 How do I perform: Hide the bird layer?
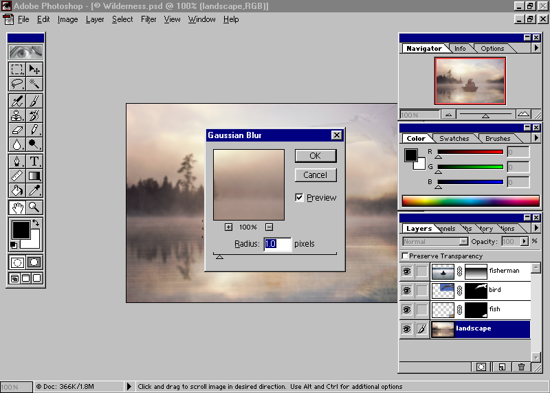[406, 291]
